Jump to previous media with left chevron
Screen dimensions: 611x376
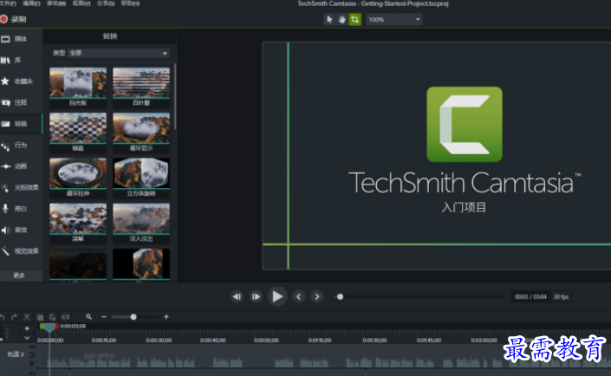[x=299, y=297]
